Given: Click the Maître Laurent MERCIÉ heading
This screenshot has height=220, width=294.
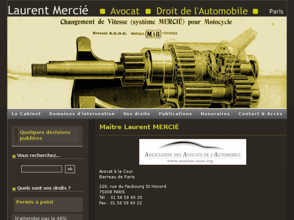Looking at the screenshot, I should click(x=139, y=127).
